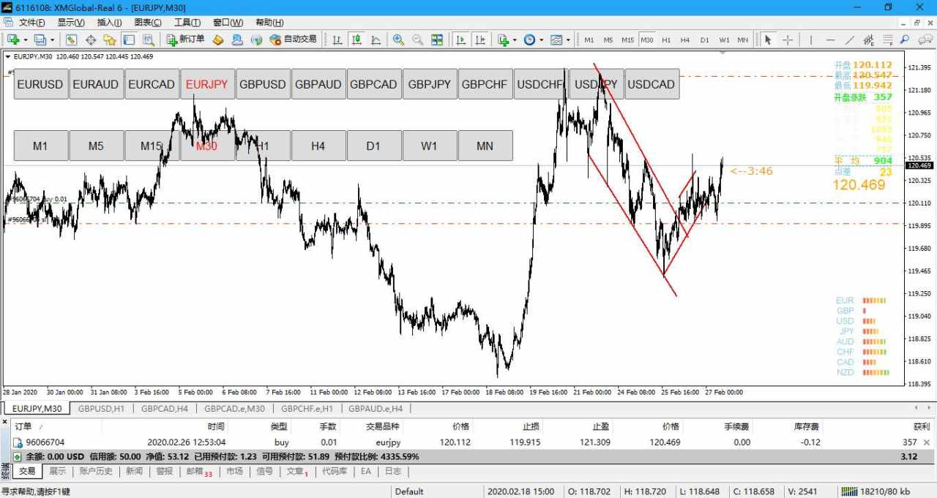Open the 显示 menu
937x498 pixels.
pyautogui.click(x=71, y=23)
